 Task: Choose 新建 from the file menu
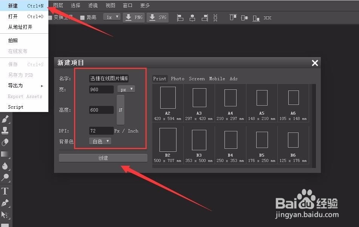(x=24, y=6)
